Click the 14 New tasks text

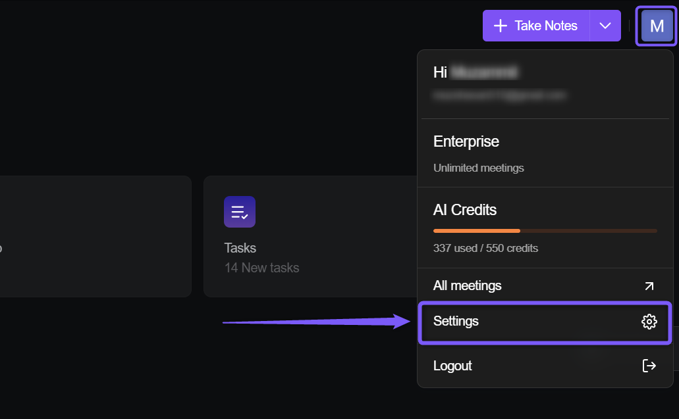(261, 268)
